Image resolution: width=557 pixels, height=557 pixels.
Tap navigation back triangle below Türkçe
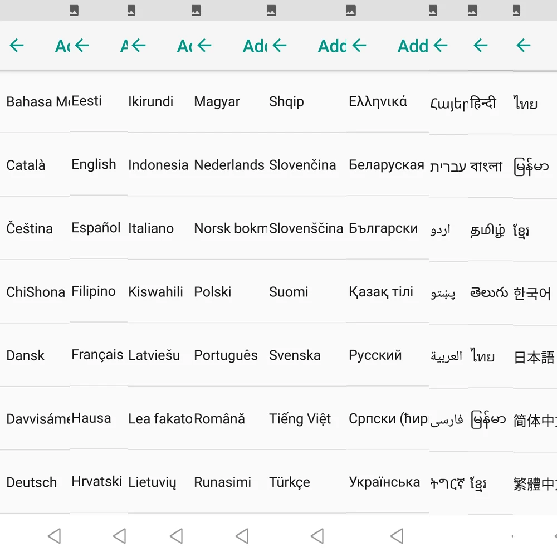click(317, 536)
